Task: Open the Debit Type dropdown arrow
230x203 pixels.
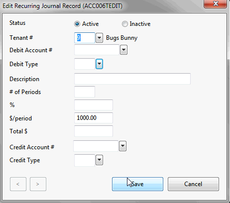Action: click(99, 64)
